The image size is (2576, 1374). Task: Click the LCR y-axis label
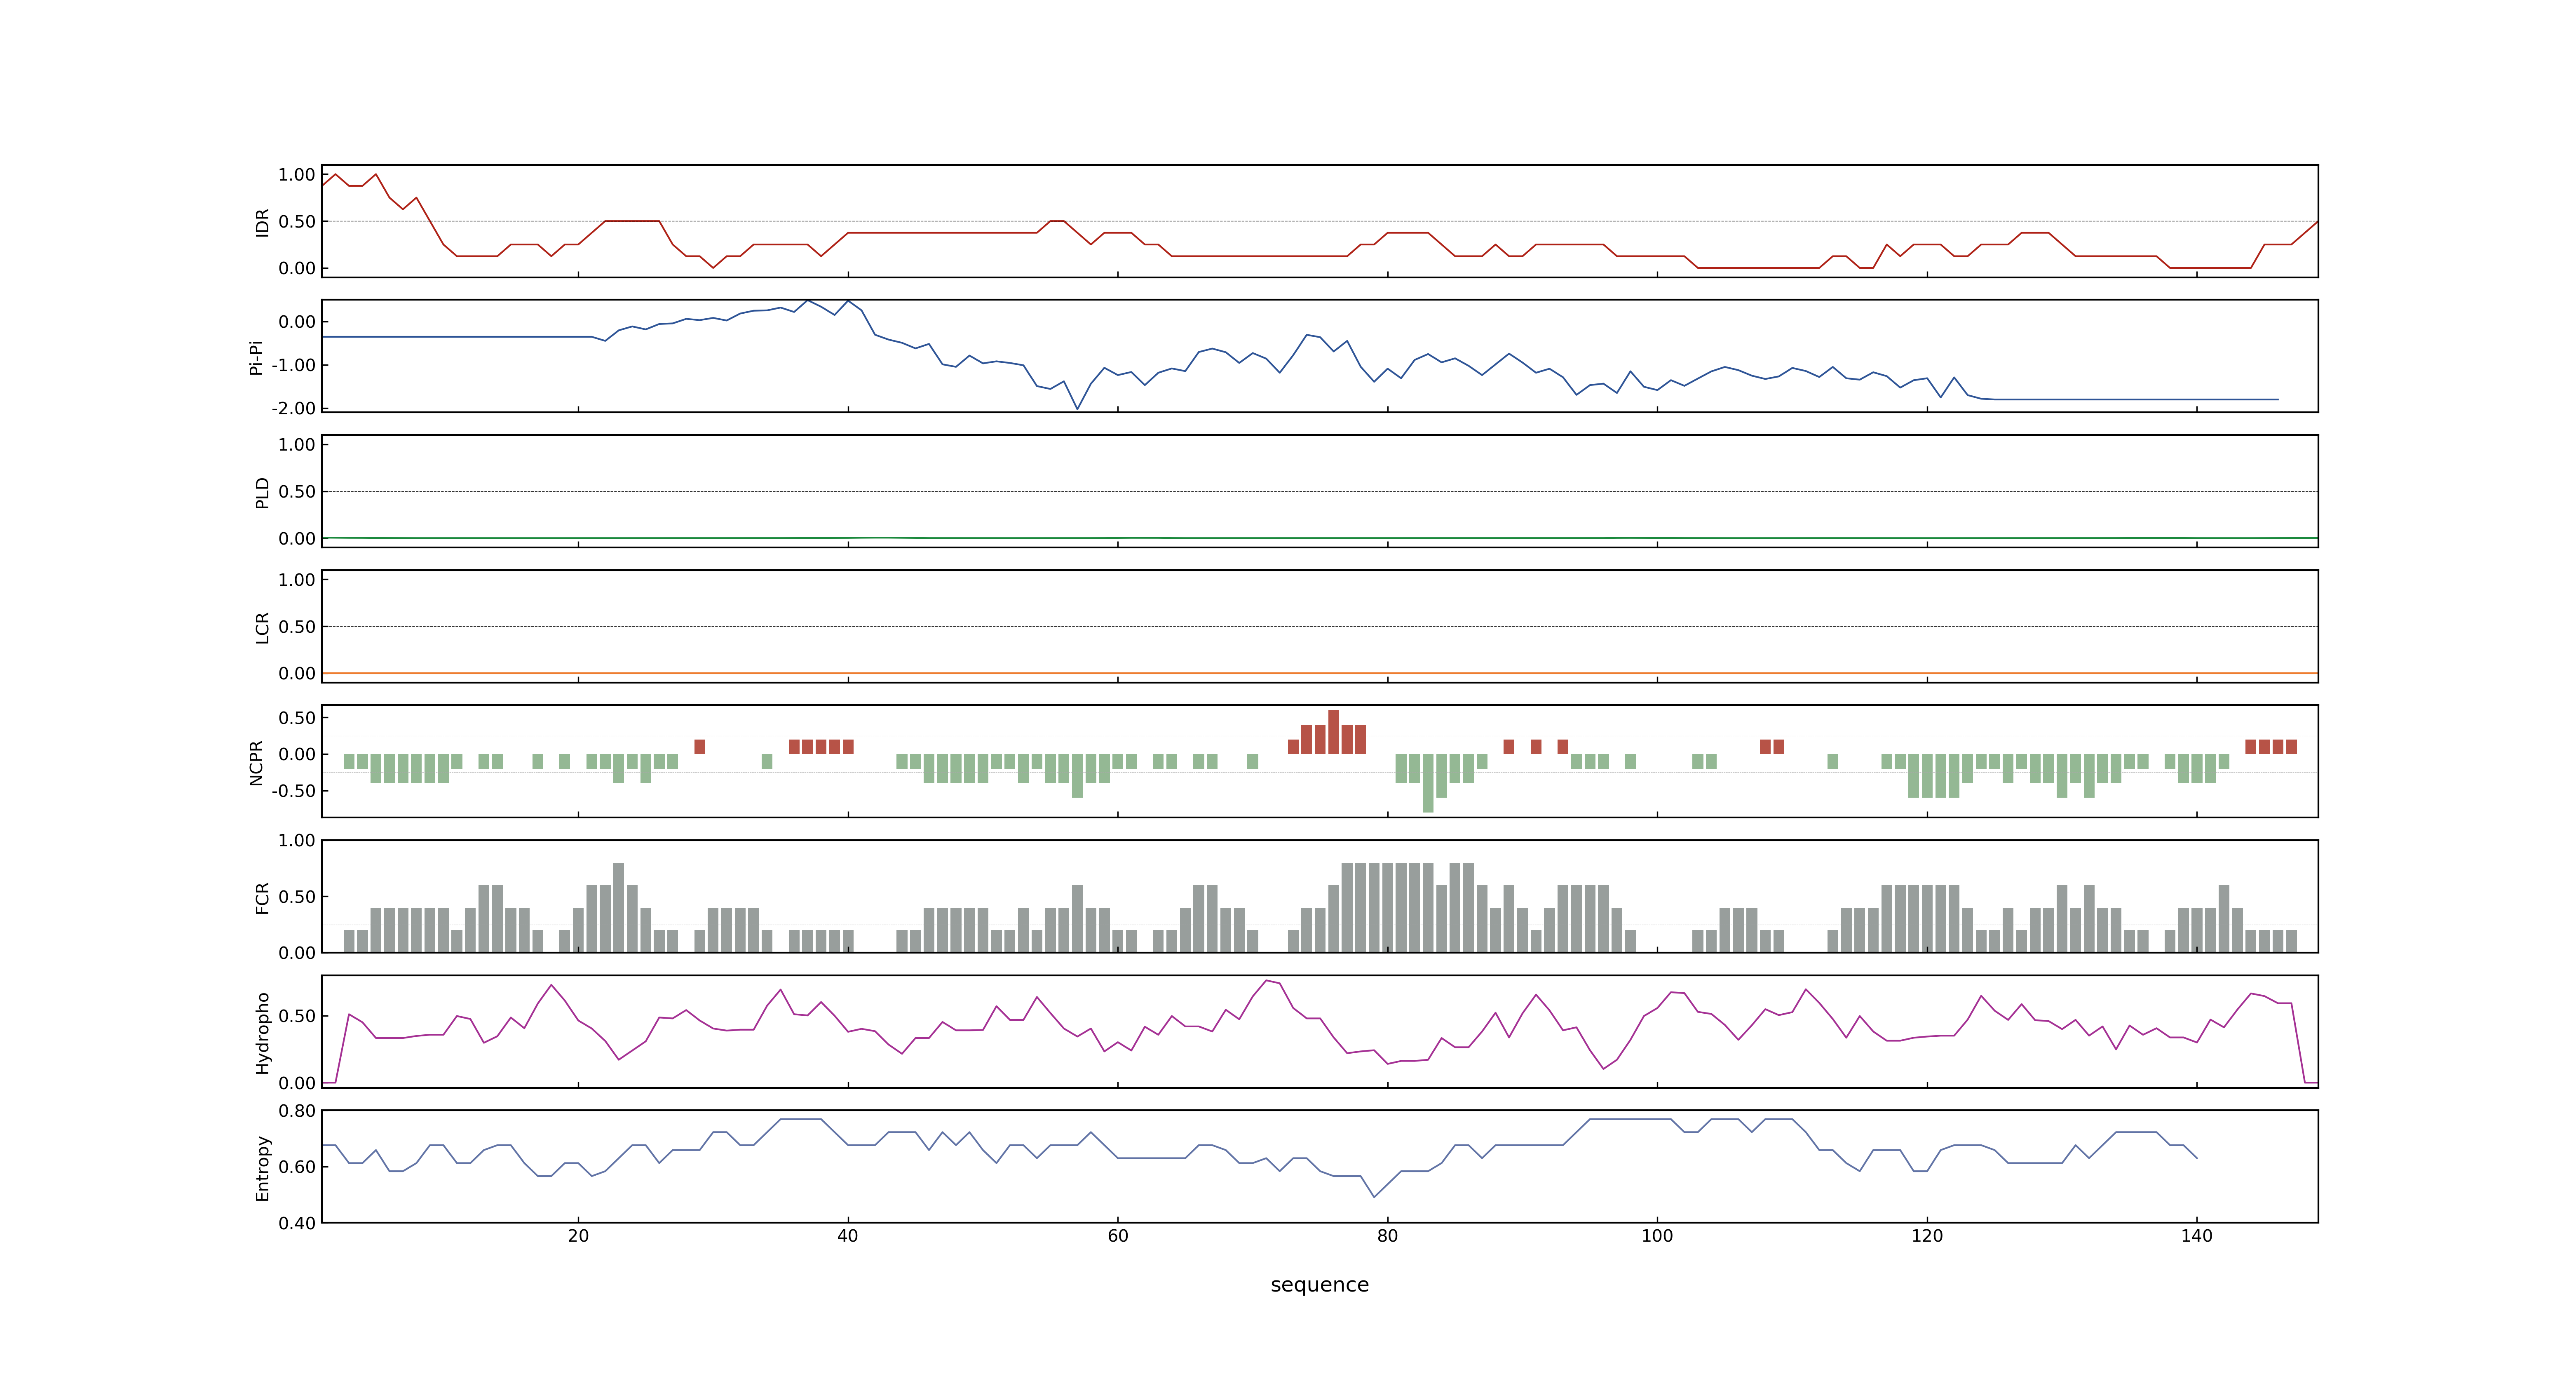pos(262,627)
